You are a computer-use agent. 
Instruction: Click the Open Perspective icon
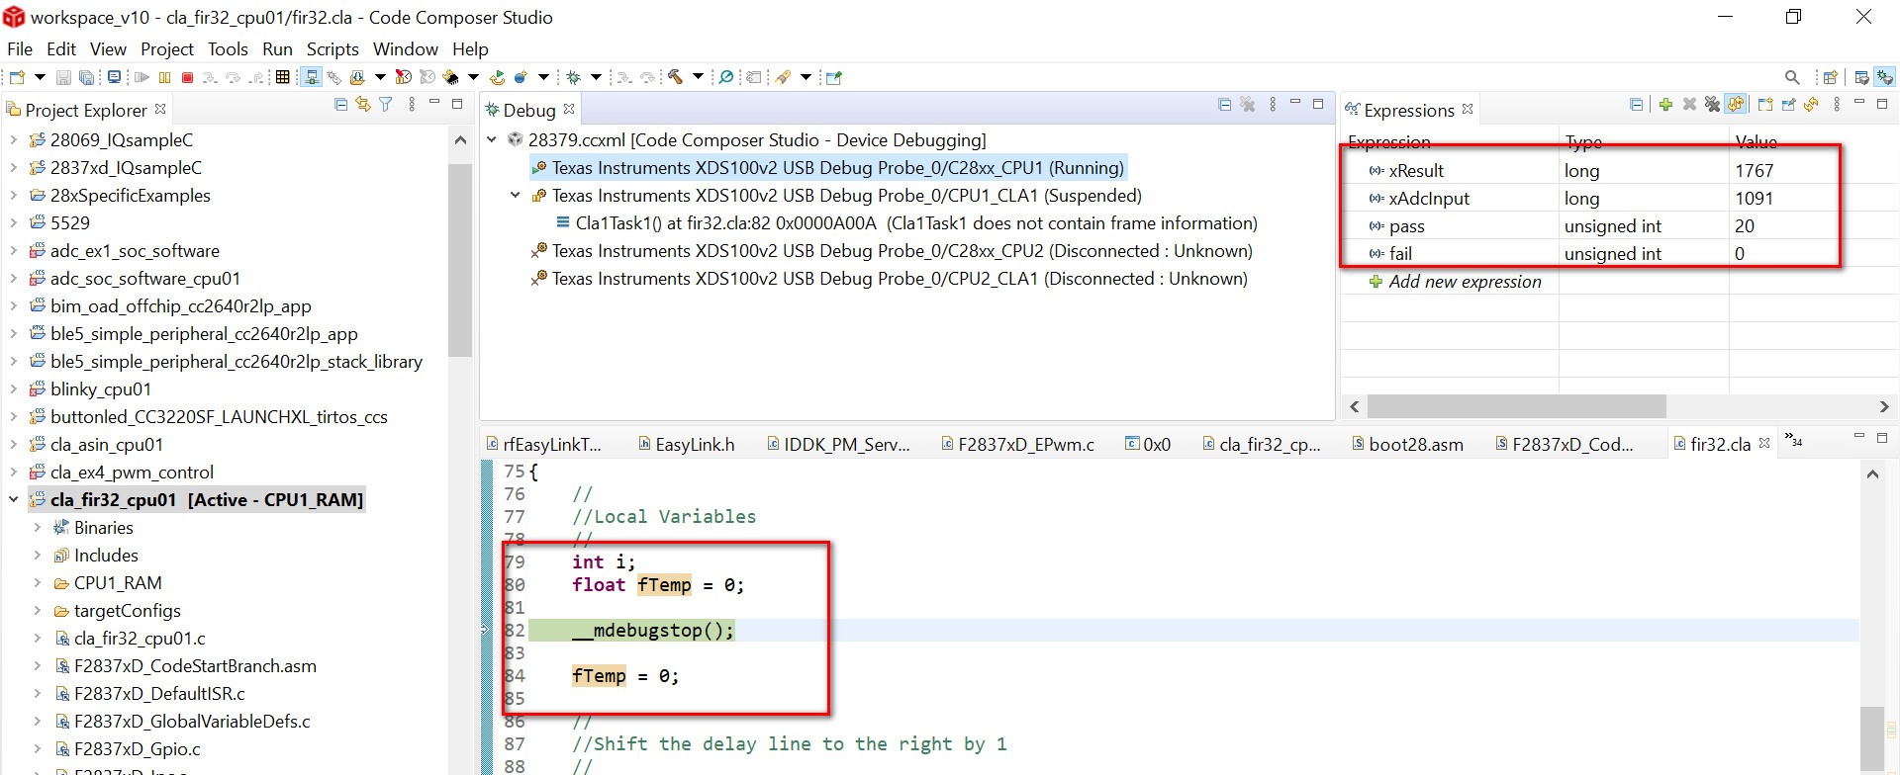click(x=1830, y=77)
